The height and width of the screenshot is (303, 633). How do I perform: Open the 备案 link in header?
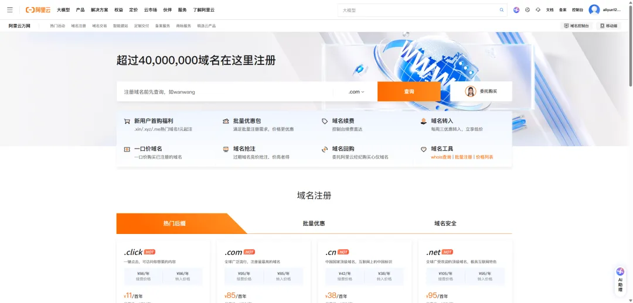(x=563, y=10)
